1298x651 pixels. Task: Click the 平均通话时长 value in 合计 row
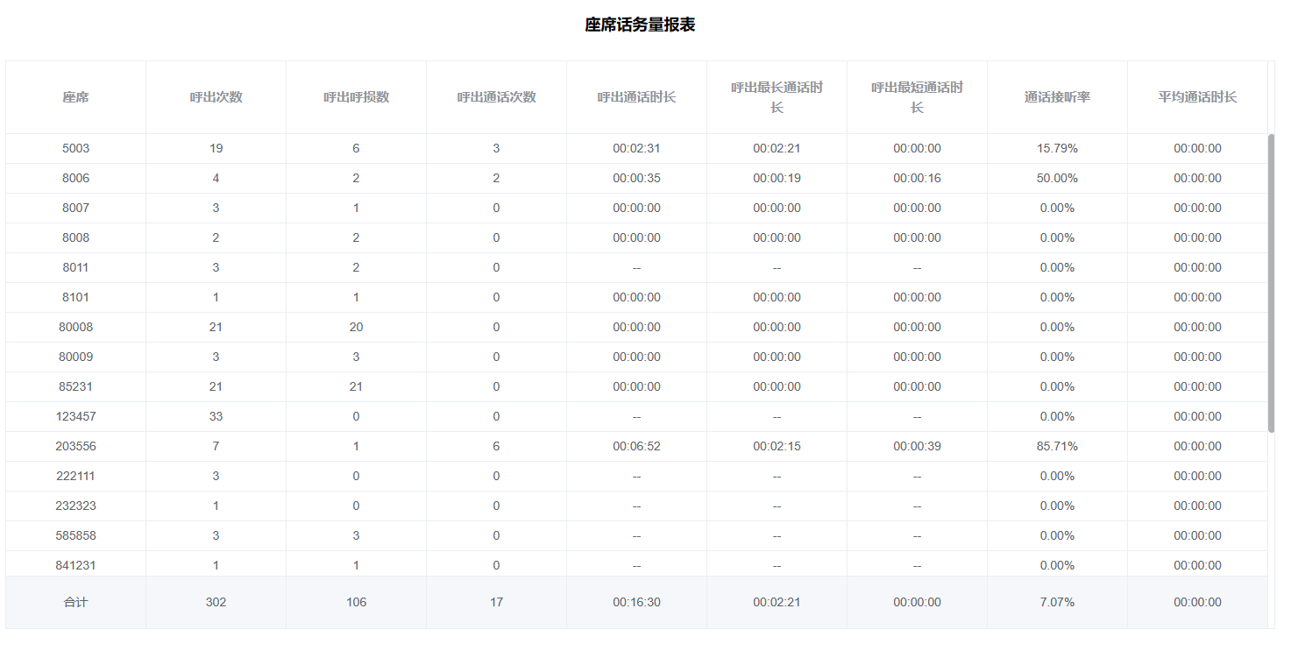pos(1197,603)
